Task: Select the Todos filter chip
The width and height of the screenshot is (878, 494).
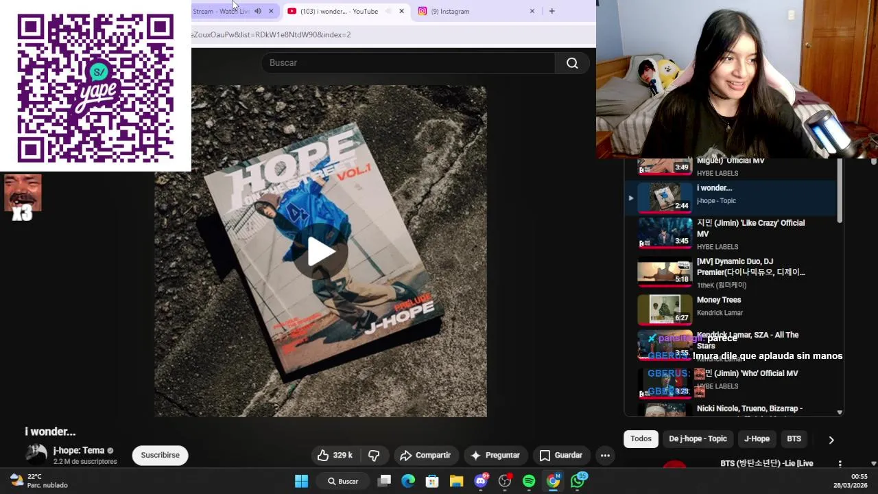Action: tap(641, 439)
